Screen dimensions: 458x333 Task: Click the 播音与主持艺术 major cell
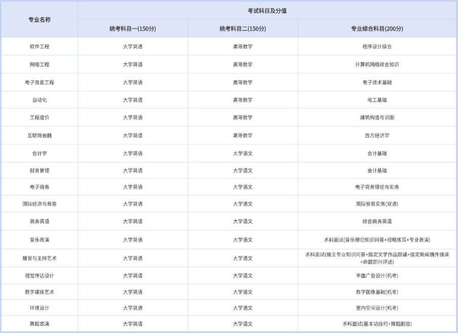point(40,258)
